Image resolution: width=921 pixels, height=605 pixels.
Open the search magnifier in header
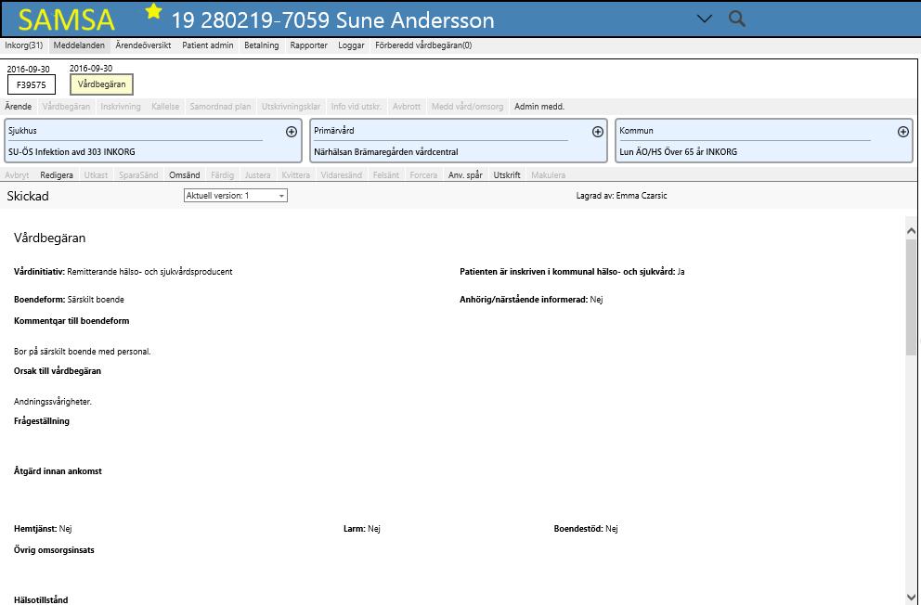pos(736,19)
